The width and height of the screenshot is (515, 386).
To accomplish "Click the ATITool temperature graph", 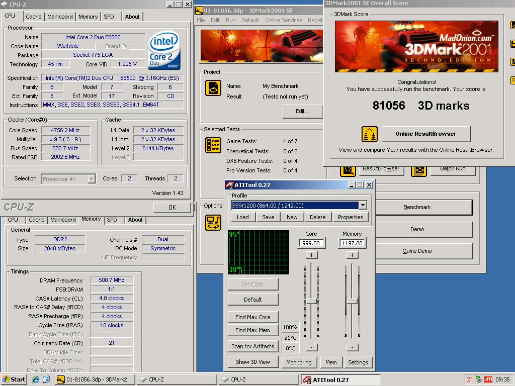I will click(259, 252).
